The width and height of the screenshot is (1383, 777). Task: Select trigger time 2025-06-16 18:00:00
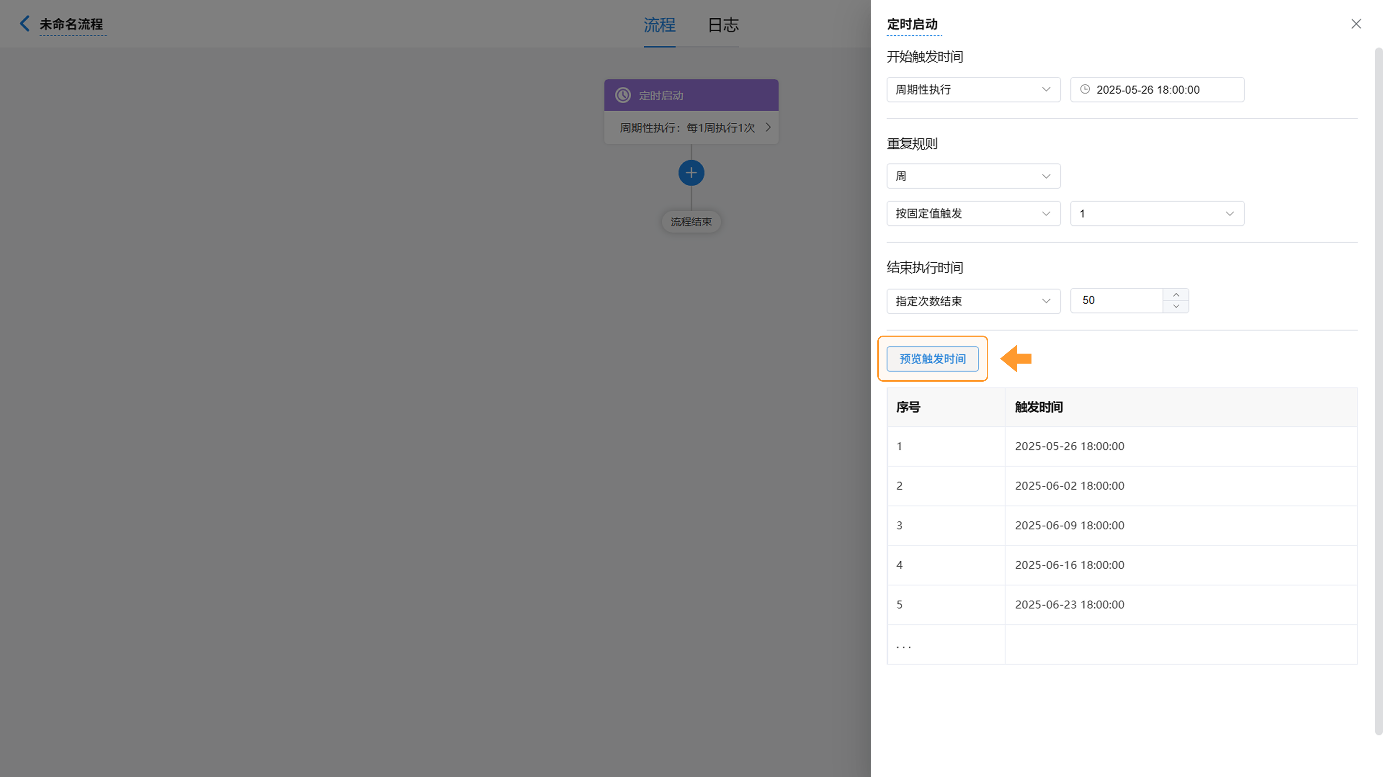[1069, 565]
